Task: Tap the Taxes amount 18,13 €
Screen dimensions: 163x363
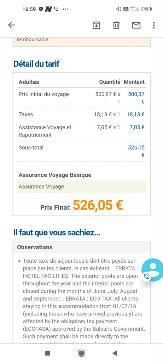Action: click(135, 115)
